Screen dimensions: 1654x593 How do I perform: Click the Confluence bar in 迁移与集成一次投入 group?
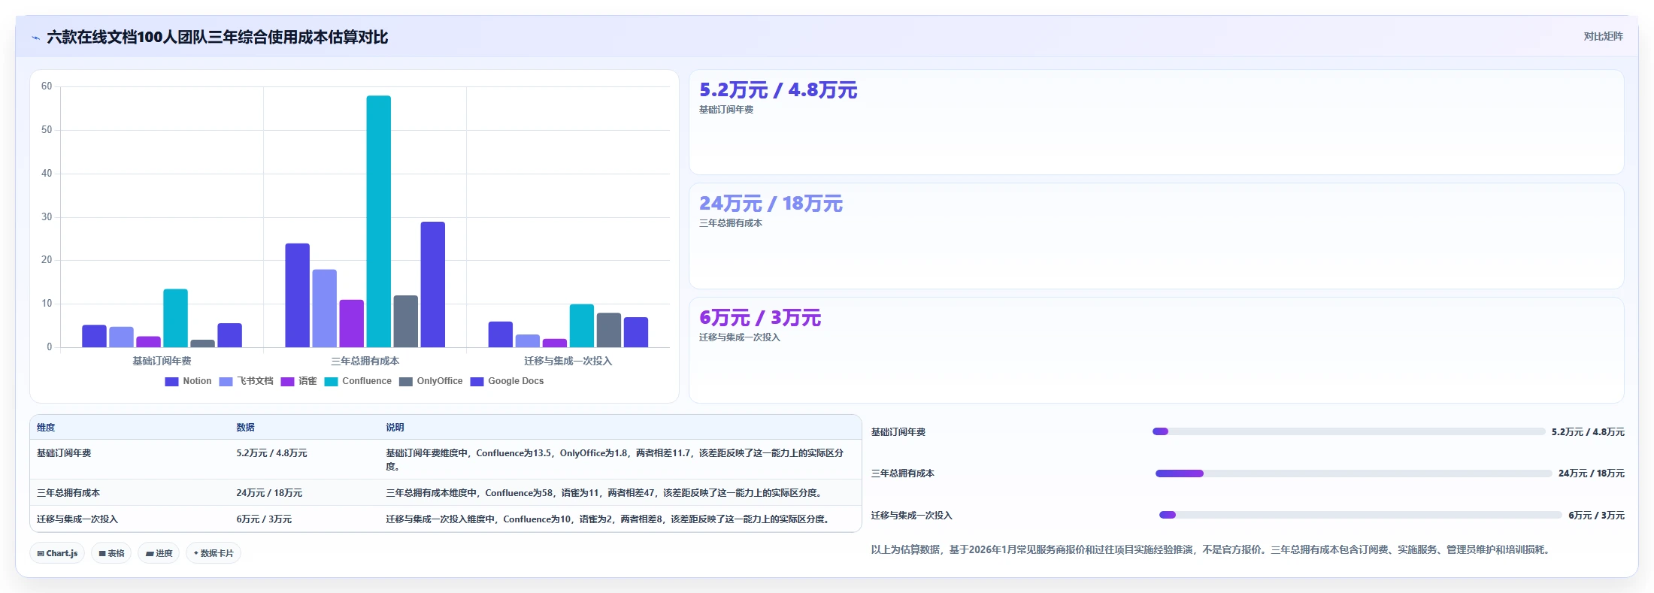[x=582, y=325]
